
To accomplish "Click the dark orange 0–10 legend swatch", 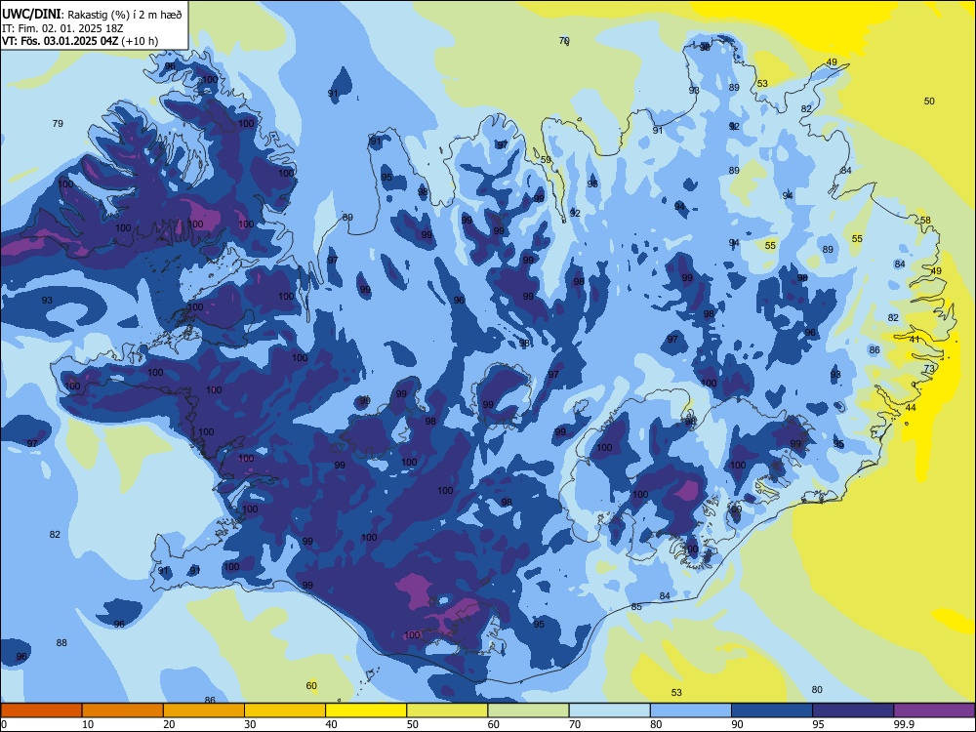I will click(x=41, y=711).
